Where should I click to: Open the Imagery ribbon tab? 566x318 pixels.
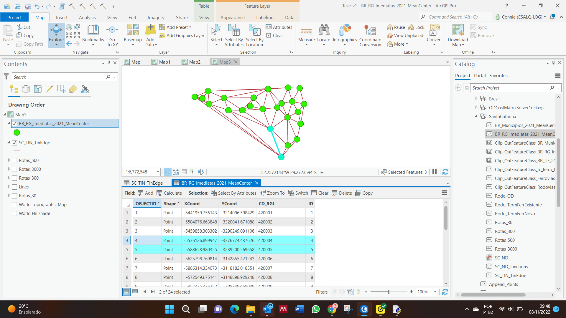[x=156, y=17]
